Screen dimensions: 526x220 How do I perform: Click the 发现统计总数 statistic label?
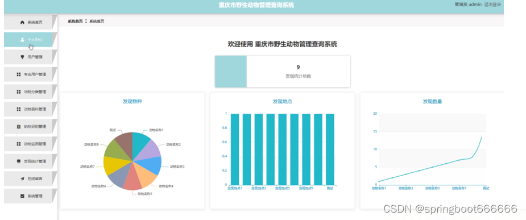(x=298, y=76)
